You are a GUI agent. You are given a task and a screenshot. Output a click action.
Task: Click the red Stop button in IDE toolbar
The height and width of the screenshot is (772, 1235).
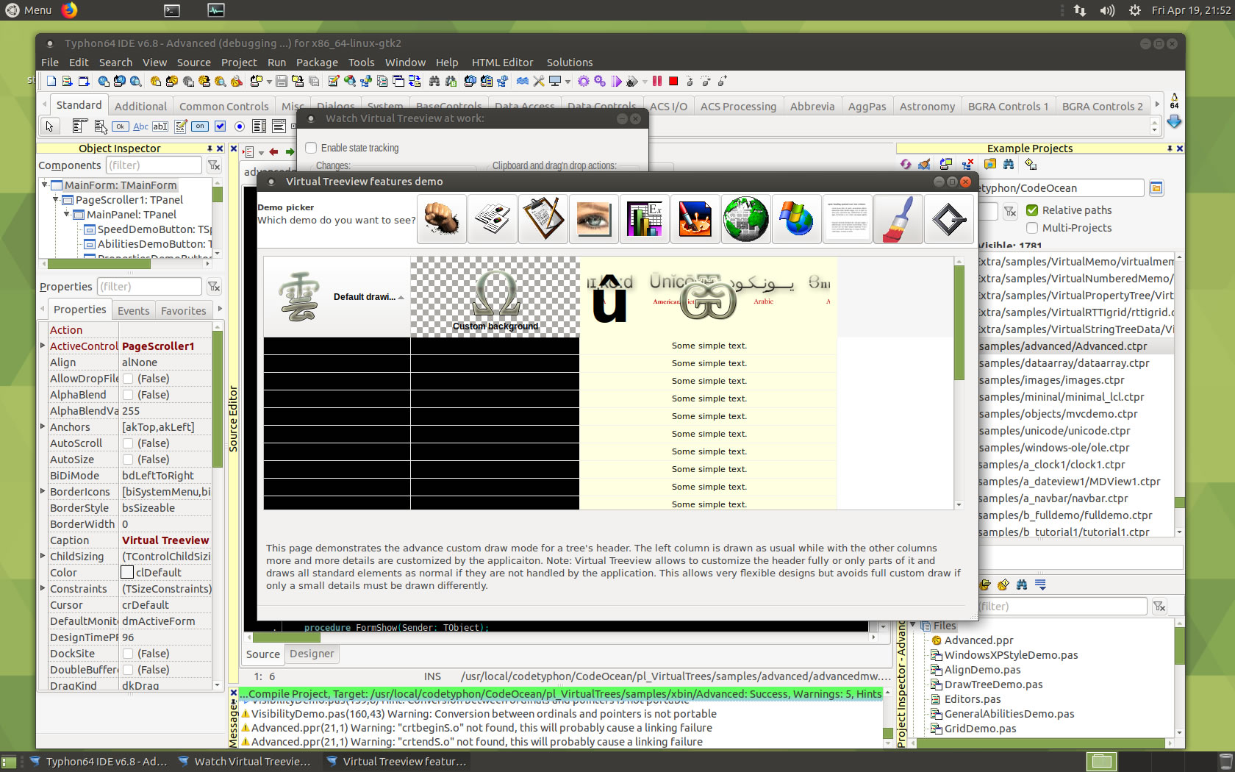coord(673,81)
